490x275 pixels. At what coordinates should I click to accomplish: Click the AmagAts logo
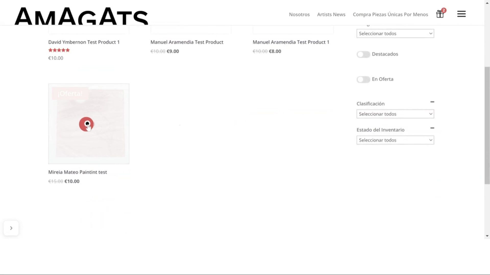pyautogui.click(x=81, y=16)
